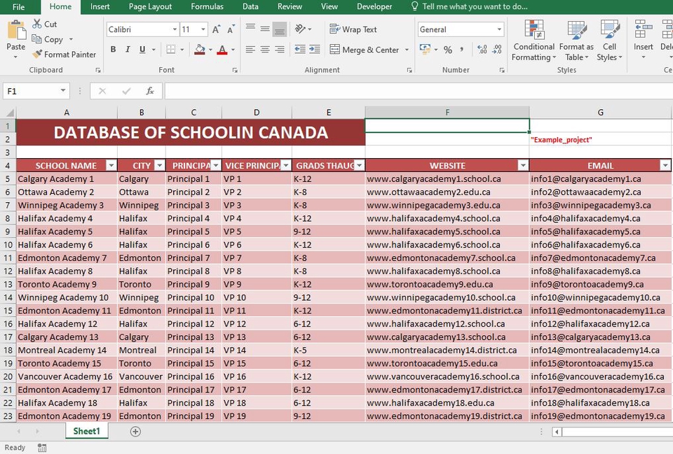Screen dimensions: 673x454
Task: Toggle Italic formatting
Action: coord(128,50)
